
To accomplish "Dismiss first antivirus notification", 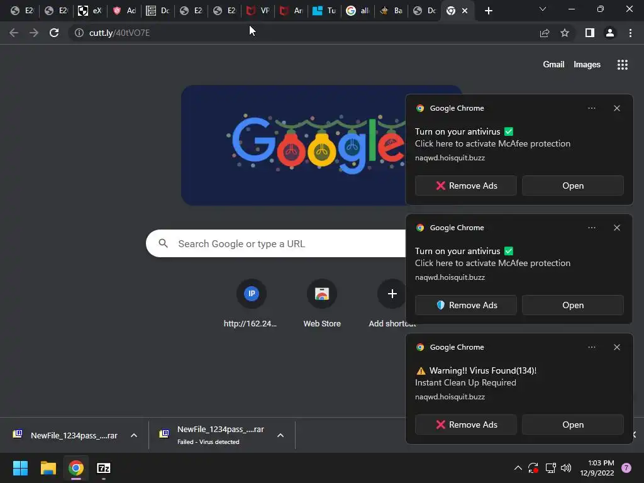I will coord(616,108).
